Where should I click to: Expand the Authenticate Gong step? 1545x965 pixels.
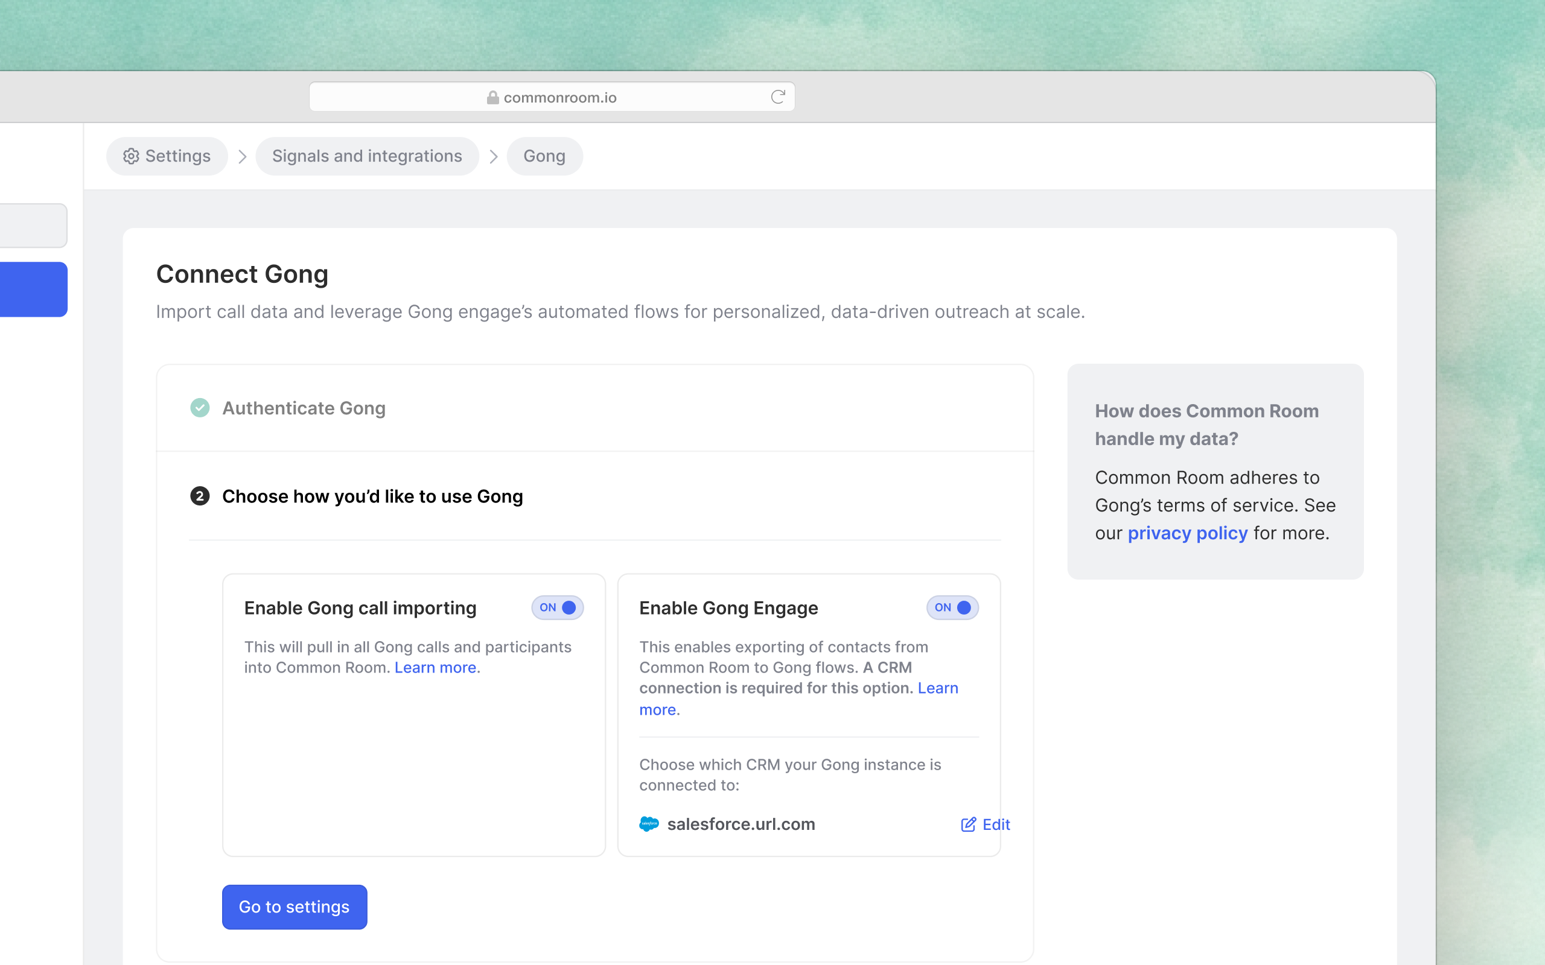pos(304,408)
